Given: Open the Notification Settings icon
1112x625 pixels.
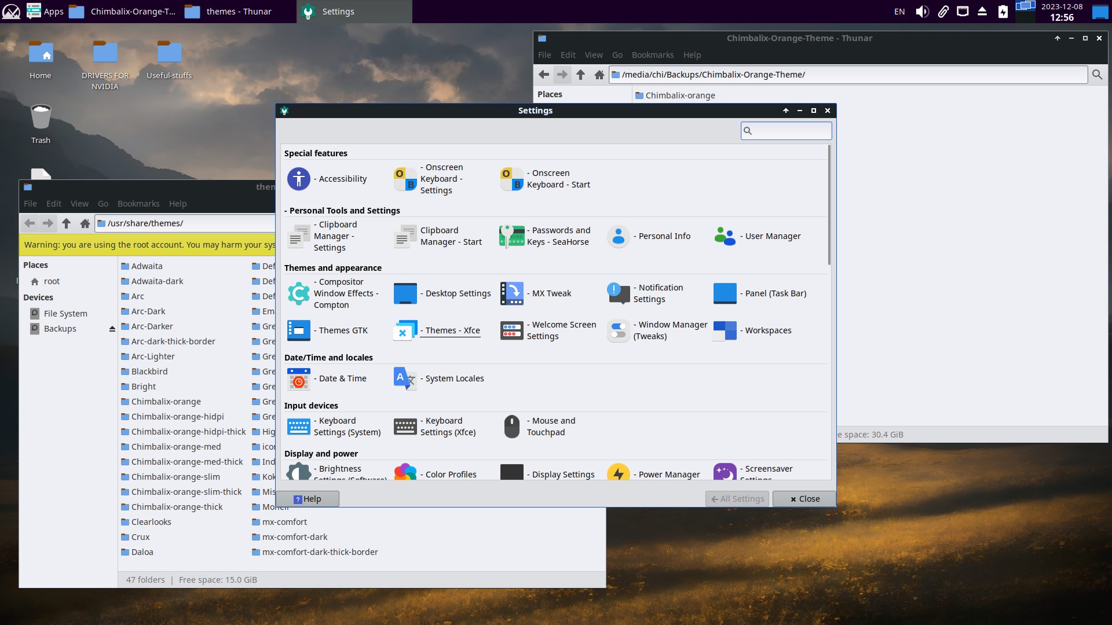Looking at the screenshot, I should [619, 293].
